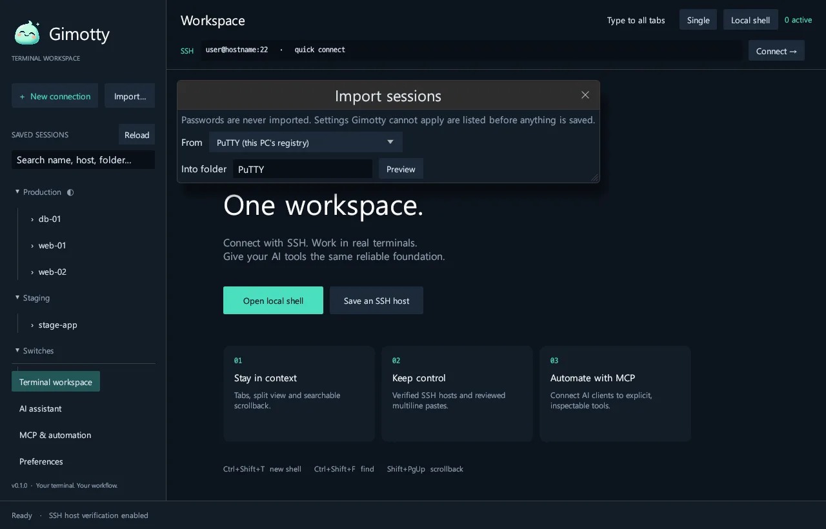Click 'SSH host verification enabled' status text
826x529 pixels.
point(99,515)
